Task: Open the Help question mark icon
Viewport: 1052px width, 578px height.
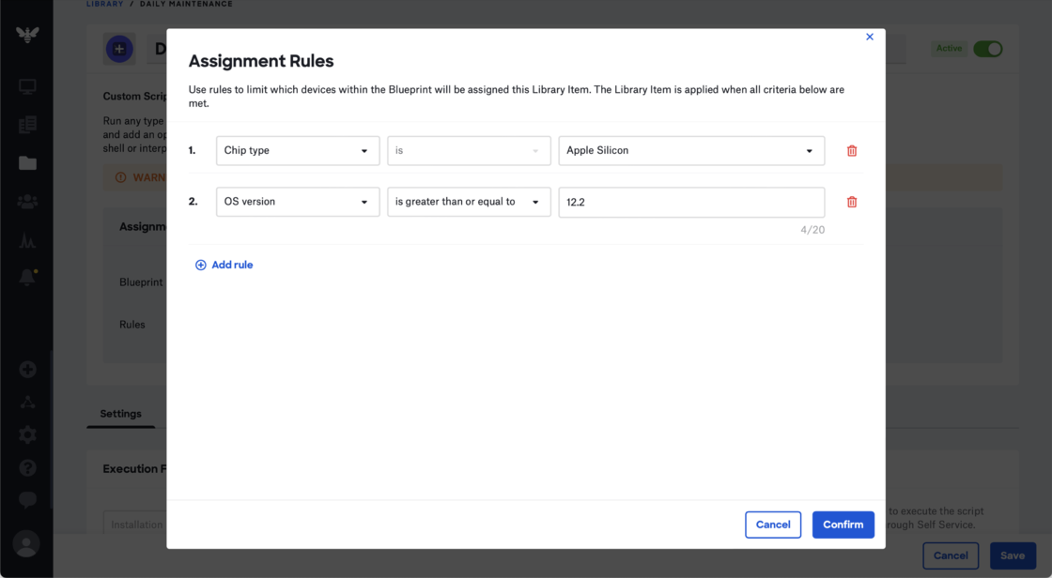Action: pyautogui.click(x=27, y=467)
